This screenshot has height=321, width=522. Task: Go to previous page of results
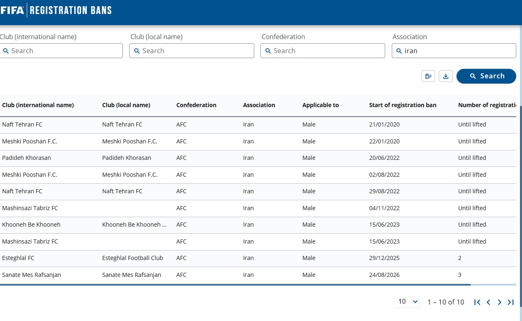[x=488, y=302]
